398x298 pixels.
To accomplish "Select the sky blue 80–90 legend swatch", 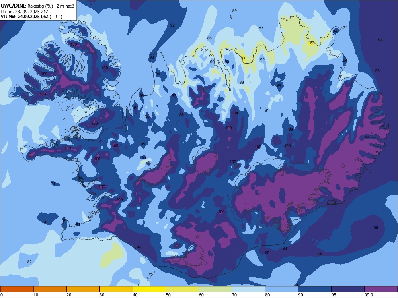I will pos(282,289).
